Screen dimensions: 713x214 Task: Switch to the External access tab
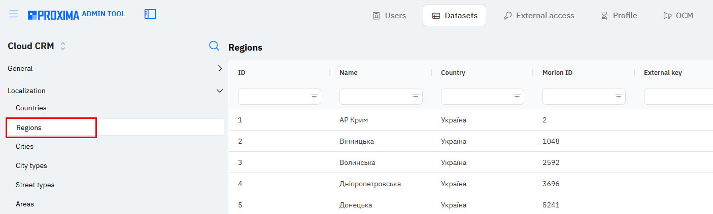click(538, 16)
